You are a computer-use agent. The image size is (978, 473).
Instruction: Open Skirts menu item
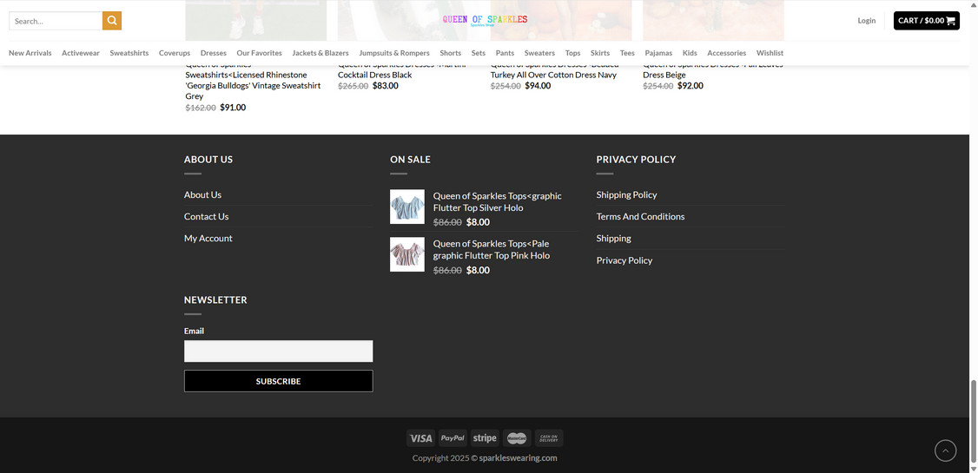click(x=600, y=53)
